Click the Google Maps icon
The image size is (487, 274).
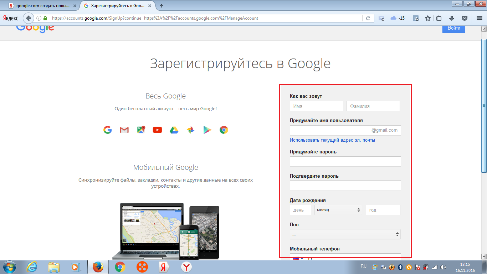click(141, 130)
